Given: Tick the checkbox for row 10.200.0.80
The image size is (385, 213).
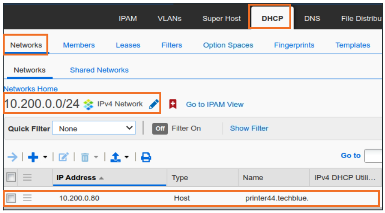Looking at the screenshot, I should [11, 198].
